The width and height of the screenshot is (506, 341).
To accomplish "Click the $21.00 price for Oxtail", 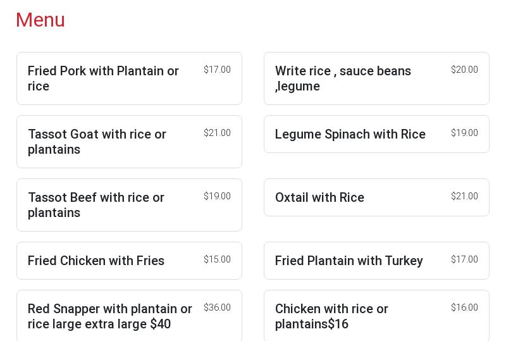I will click(x=464, y=196).
